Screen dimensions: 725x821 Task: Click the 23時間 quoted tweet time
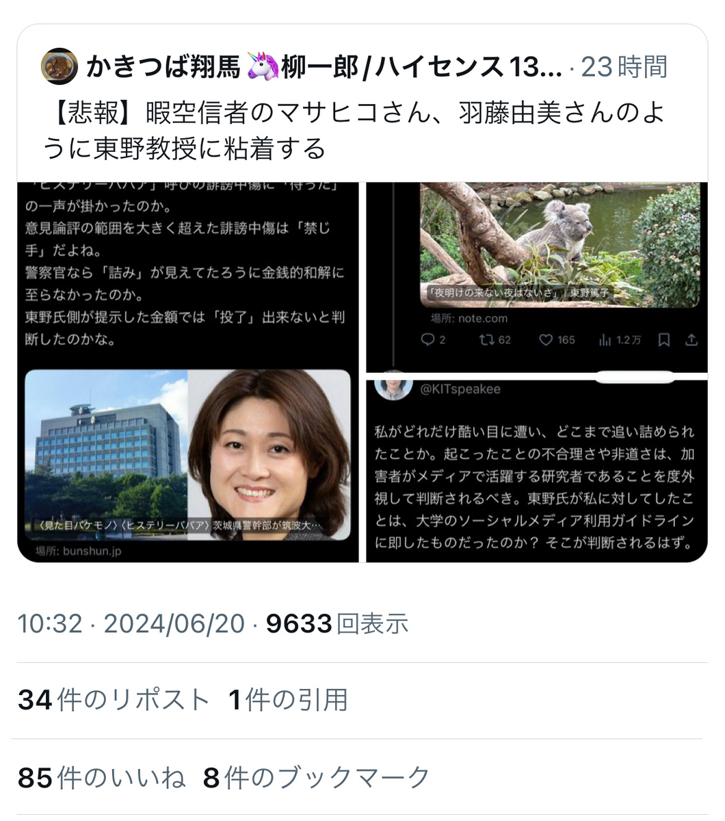(x=624, y=66)
